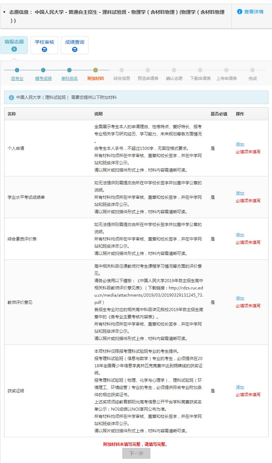Go back to the 模考成绩 step
This screenshot has height=463, width=272.
[43, 78]
